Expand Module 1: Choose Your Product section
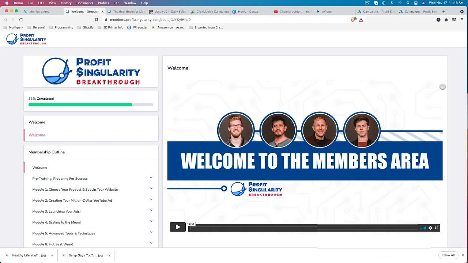The width and height of the screenshot is (468, 263). [151, 189]
